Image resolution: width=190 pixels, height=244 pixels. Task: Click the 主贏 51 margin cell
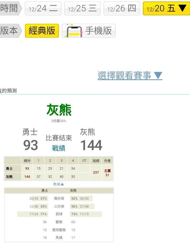(x=107, y=173)
